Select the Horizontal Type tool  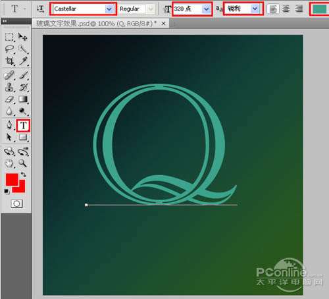click(23, 125)
